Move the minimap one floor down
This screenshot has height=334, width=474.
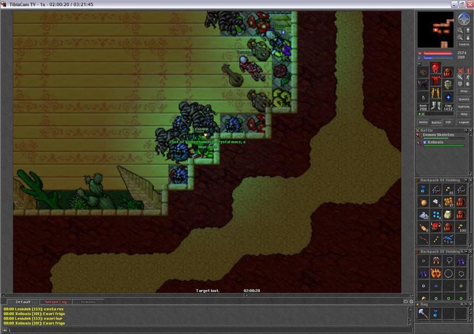[468, 37]
